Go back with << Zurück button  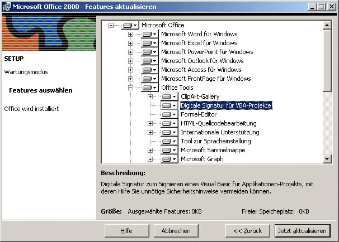pyautogui.click(x=248, y=231)
